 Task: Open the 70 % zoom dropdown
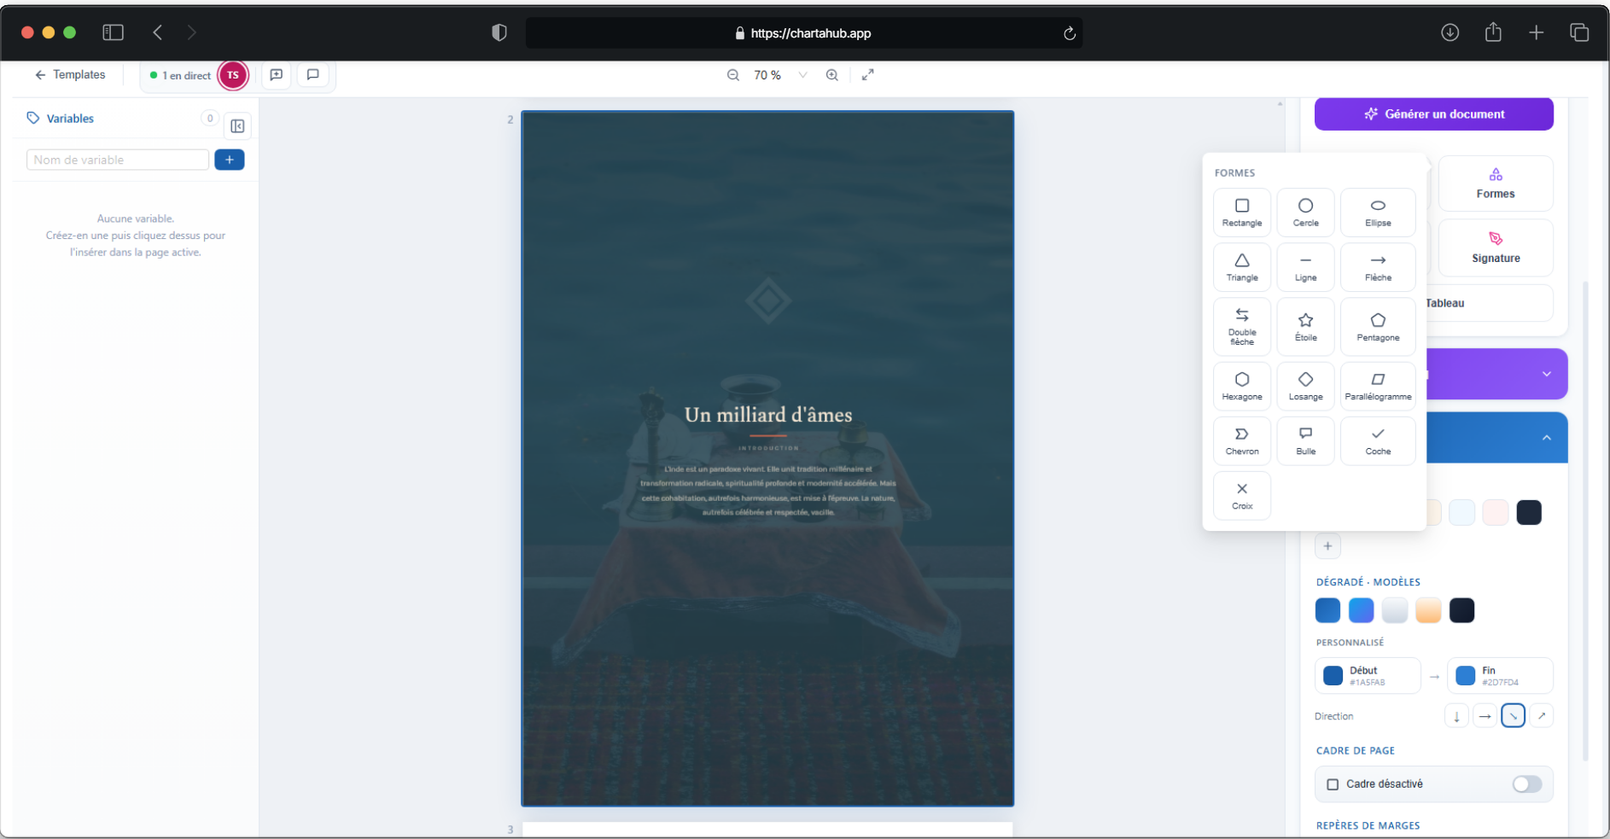802,75
